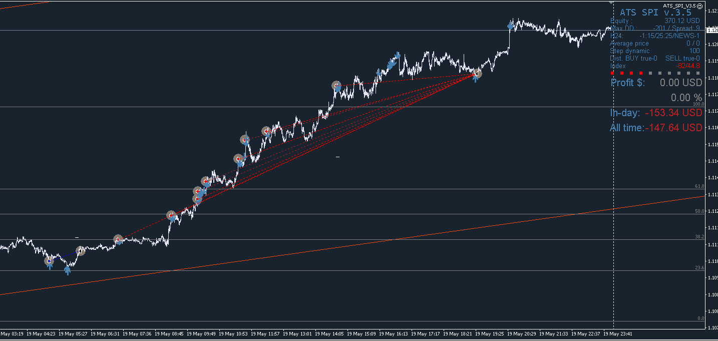This screenshot has width=718, height=341.
Task: Select the 0.0 Fibonacci level label
Action: click(x=701, y=318)
